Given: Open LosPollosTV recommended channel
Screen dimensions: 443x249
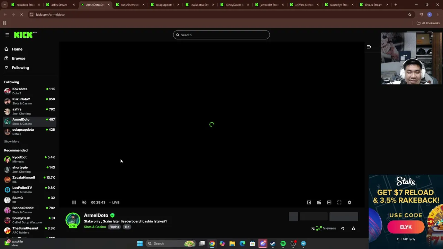Looking at the screenshot, I should [x=29, y=190].
